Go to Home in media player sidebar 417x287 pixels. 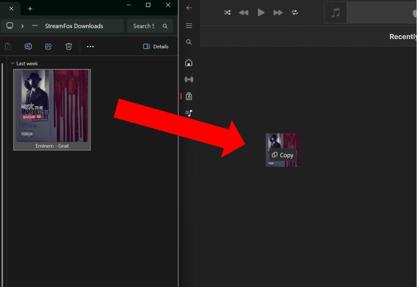click(x=189, y=63)
